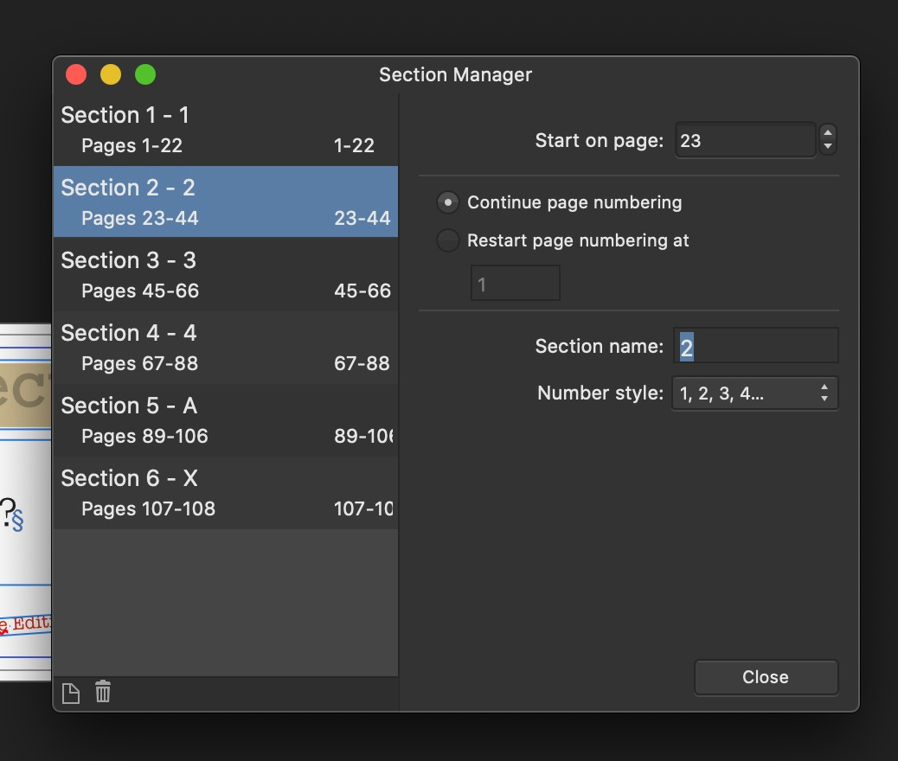Image resolution: width=898 pixels, height=761 pixels.
Task: Open the Number style dropdown
Action: coord(754,393)
